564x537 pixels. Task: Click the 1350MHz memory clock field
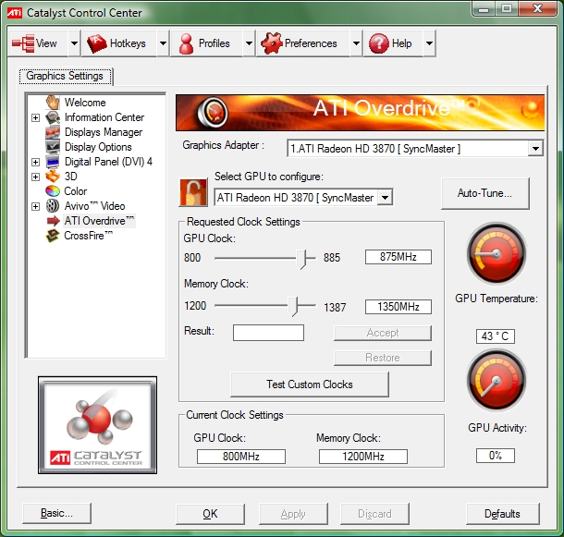point(398,307)
